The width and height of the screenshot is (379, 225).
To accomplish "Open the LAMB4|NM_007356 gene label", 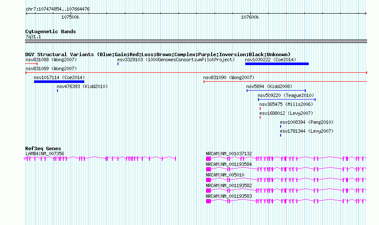I will pos(45,154).
